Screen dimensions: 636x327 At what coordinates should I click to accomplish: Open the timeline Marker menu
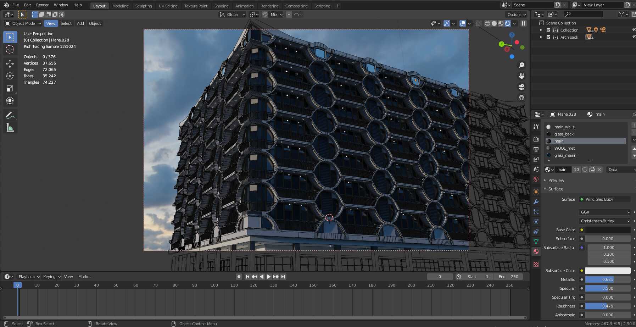pos(84,277)
